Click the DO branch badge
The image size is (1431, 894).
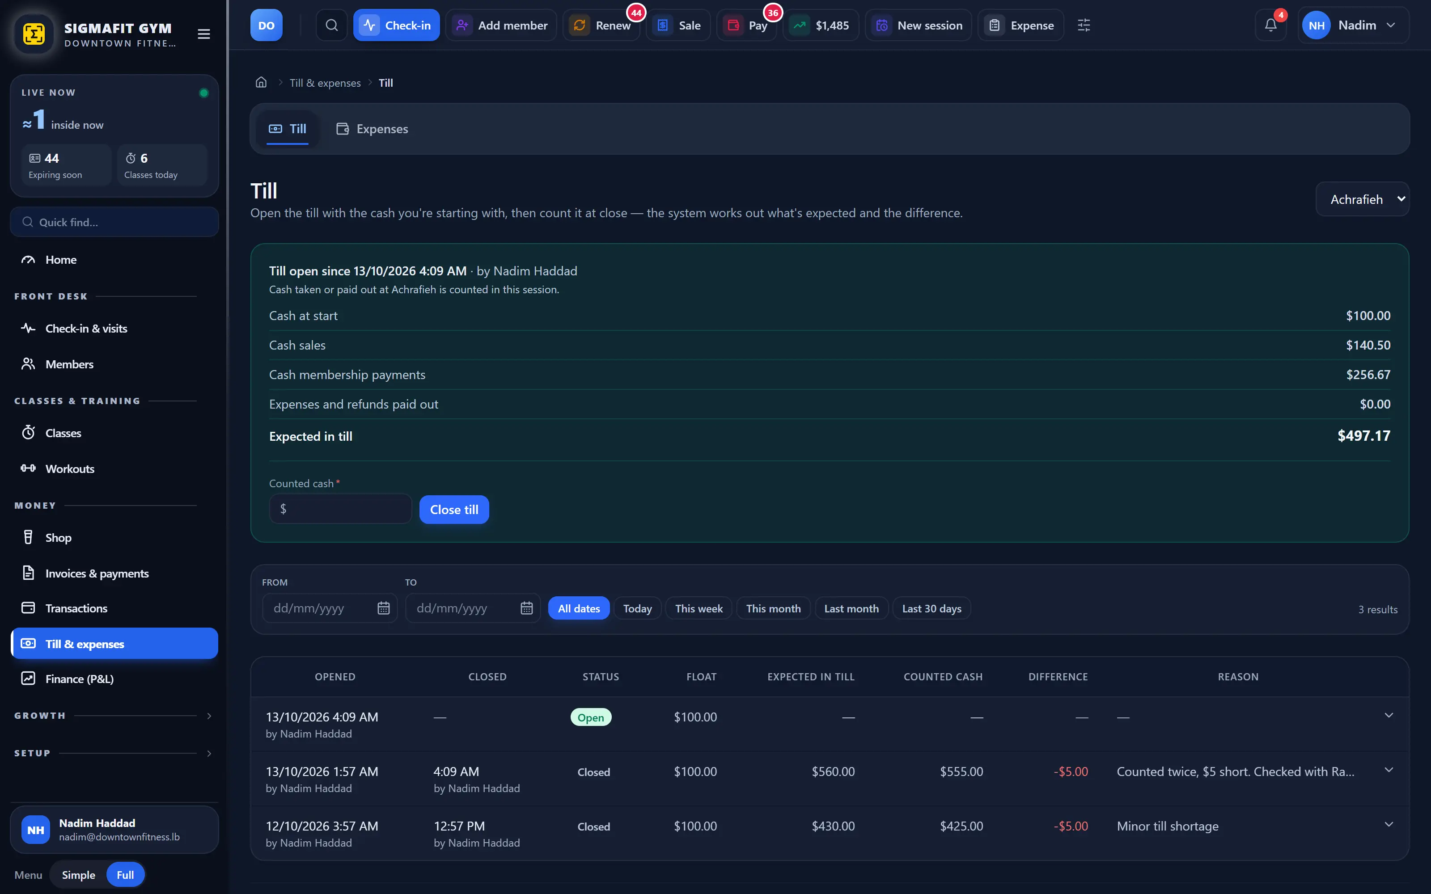[267, 25]
